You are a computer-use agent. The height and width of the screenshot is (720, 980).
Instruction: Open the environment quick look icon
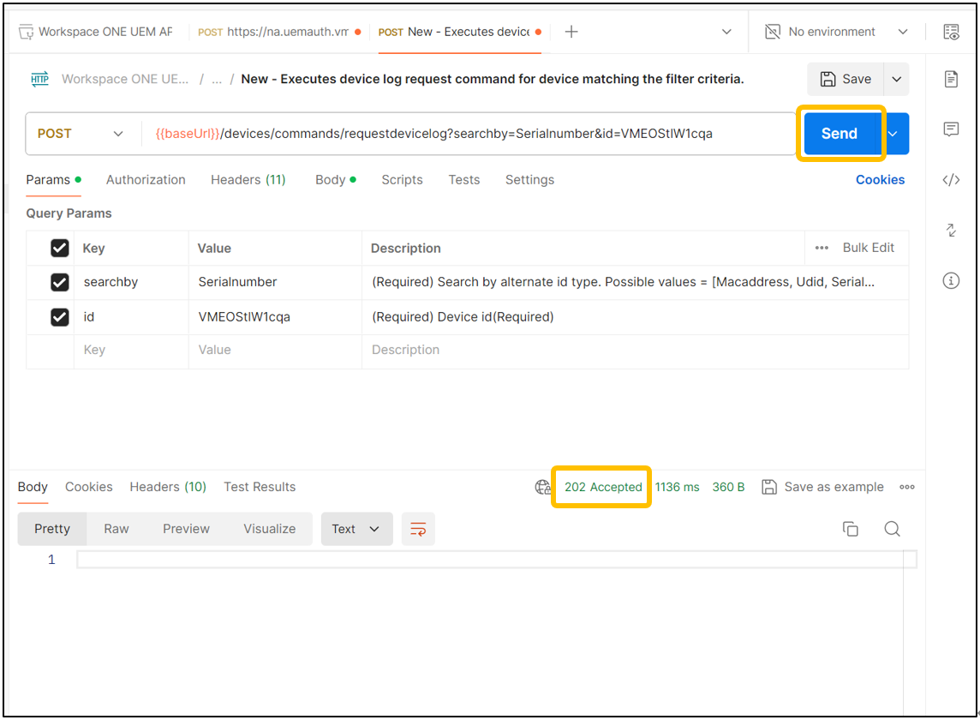951,32
